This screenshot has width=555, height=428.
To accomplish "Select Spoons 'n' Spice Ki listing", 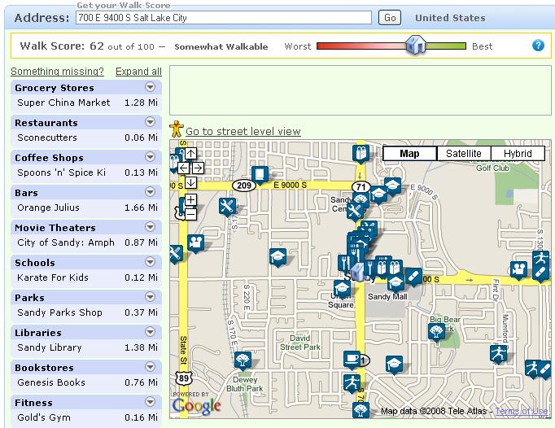I will pyautogui.click(x=86, y=173).
